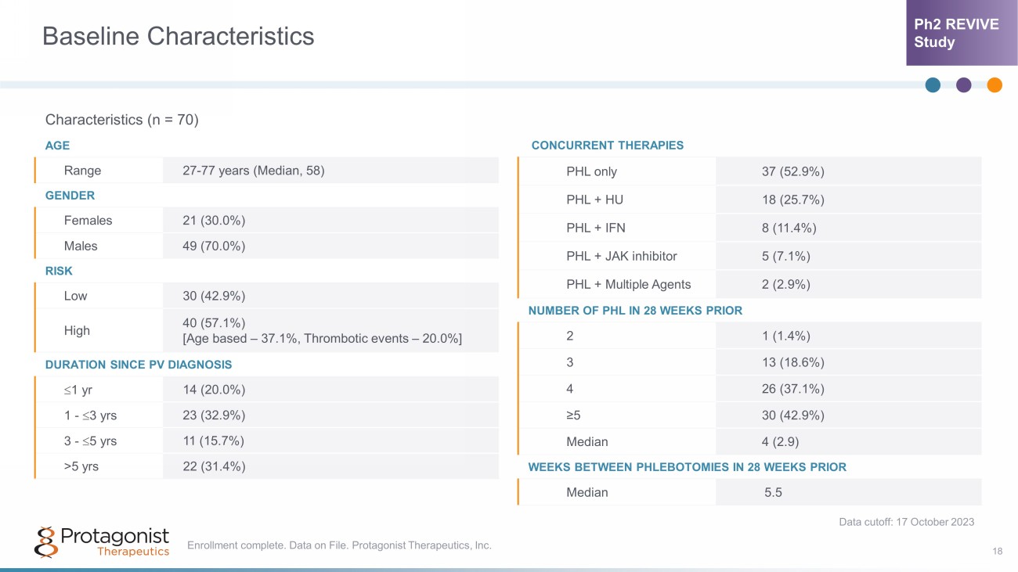
Task: Click the Enrollment complete footnote text
Action: [339, 545]
